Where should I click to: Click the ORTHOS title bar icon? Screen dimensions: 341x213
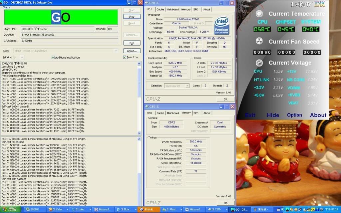[x=2, y=3]
